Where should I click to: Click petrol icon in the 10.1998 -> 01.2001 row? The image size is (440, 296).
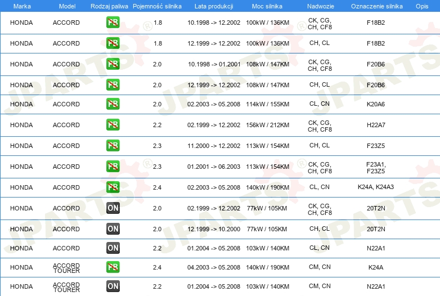(x=113, y=64)
